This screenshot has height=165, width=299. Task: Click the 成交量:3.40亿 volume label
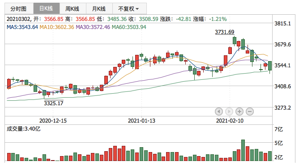24,129
